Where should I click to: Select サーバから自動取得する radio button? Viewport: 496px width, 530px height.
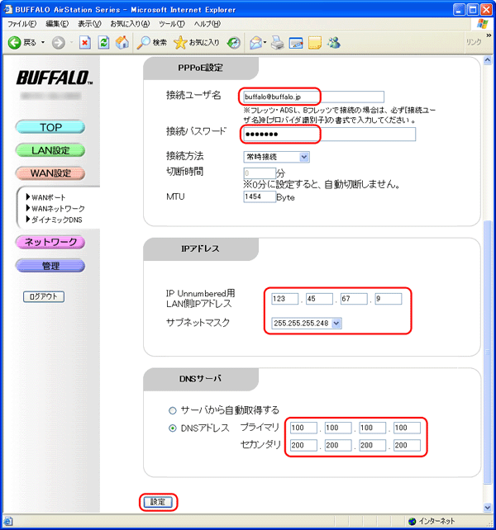click(x=173, y=410)
